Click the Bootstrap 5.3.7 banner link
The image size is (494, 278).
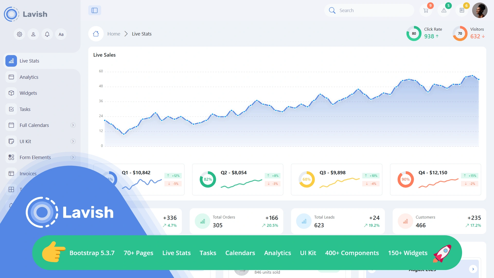coord(92,253)
